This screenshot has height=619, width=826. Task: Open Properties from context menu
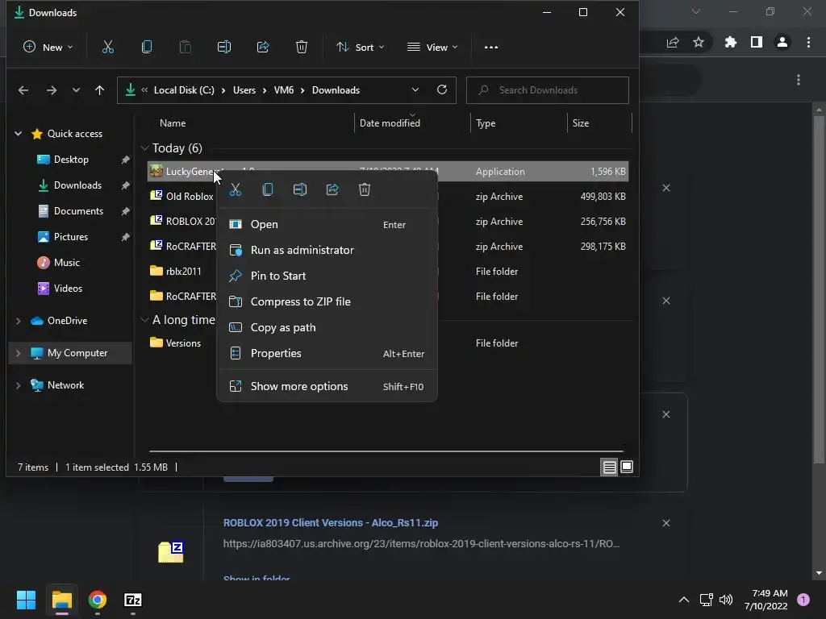click(327, 353)
